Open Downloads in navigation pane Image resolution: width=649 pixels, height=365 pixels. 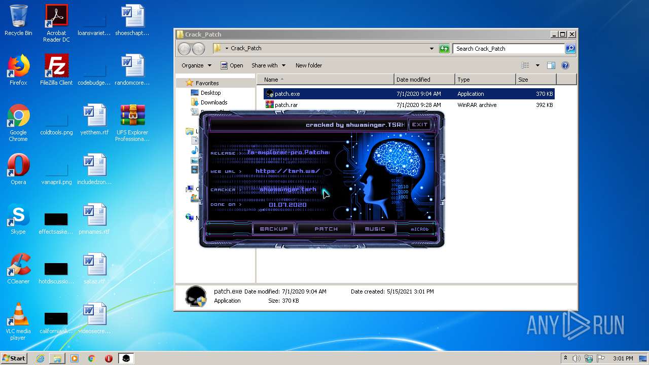(213, 102)
